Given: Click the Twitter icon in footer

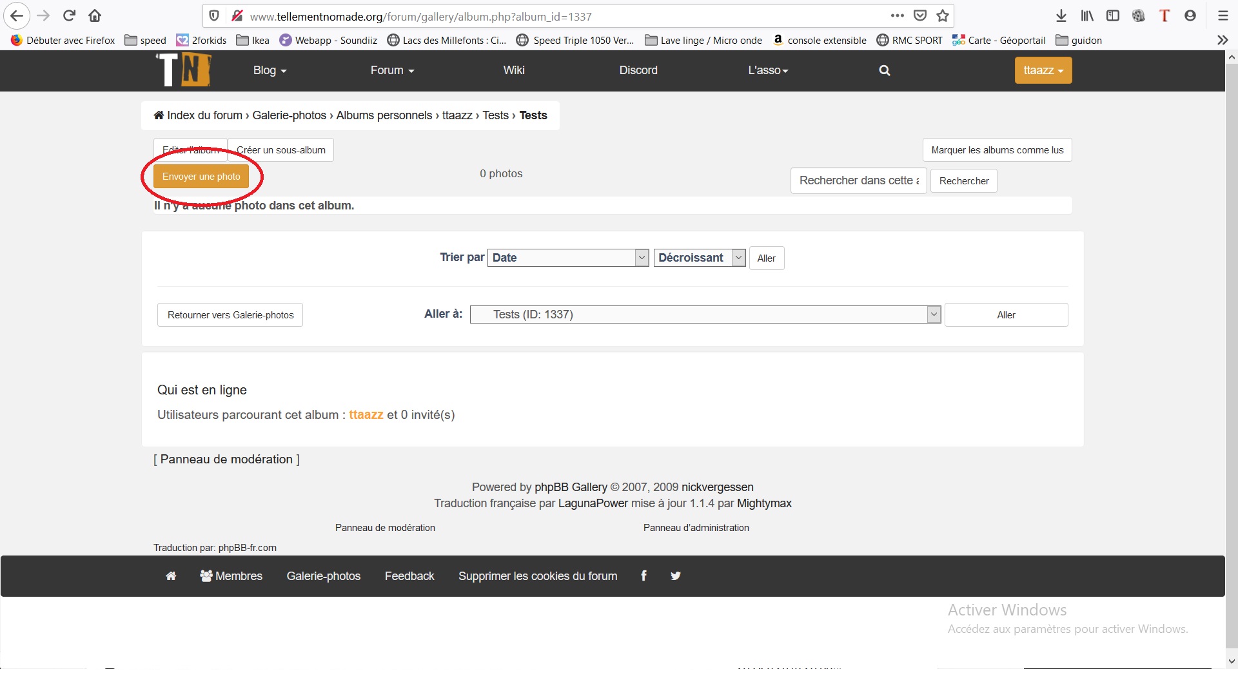Looking at the screenshot, I should [x=675, y=575].
